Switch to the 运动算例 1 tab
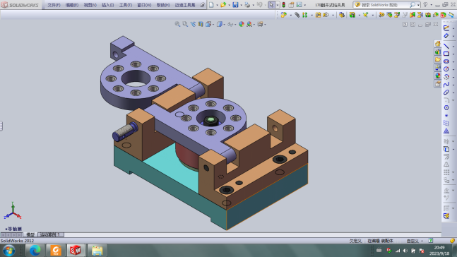 click(x=51, y=234)
